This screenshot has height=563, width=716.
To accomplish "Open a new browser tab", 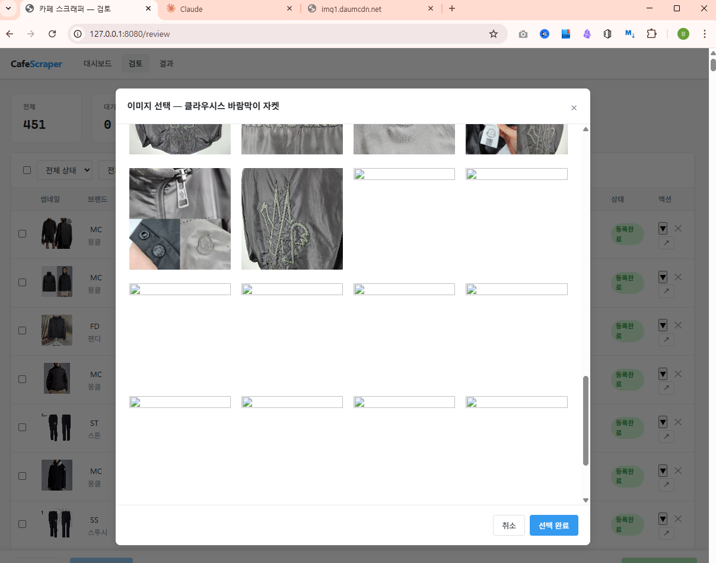I will (x=452, y=9).
